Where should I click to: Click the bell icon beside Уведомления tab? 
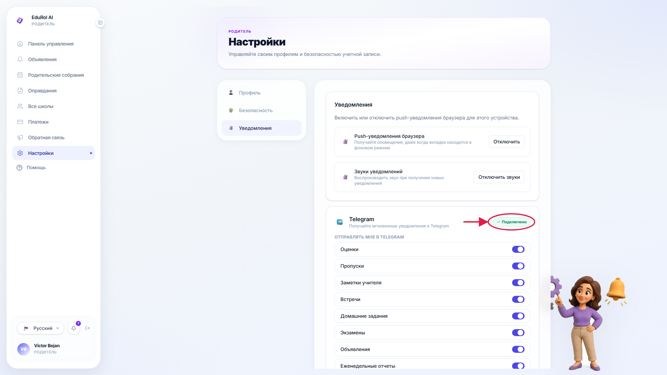coord(231,128)
